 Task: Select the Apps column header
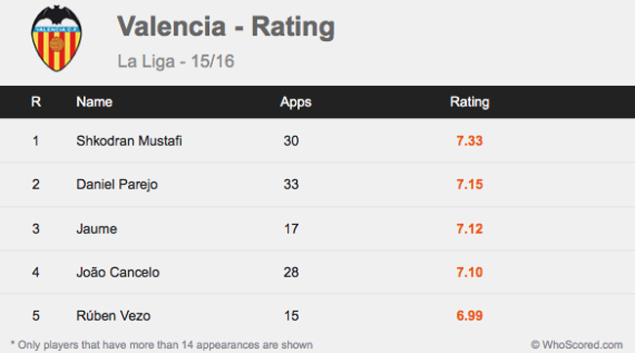coord(296,102)
